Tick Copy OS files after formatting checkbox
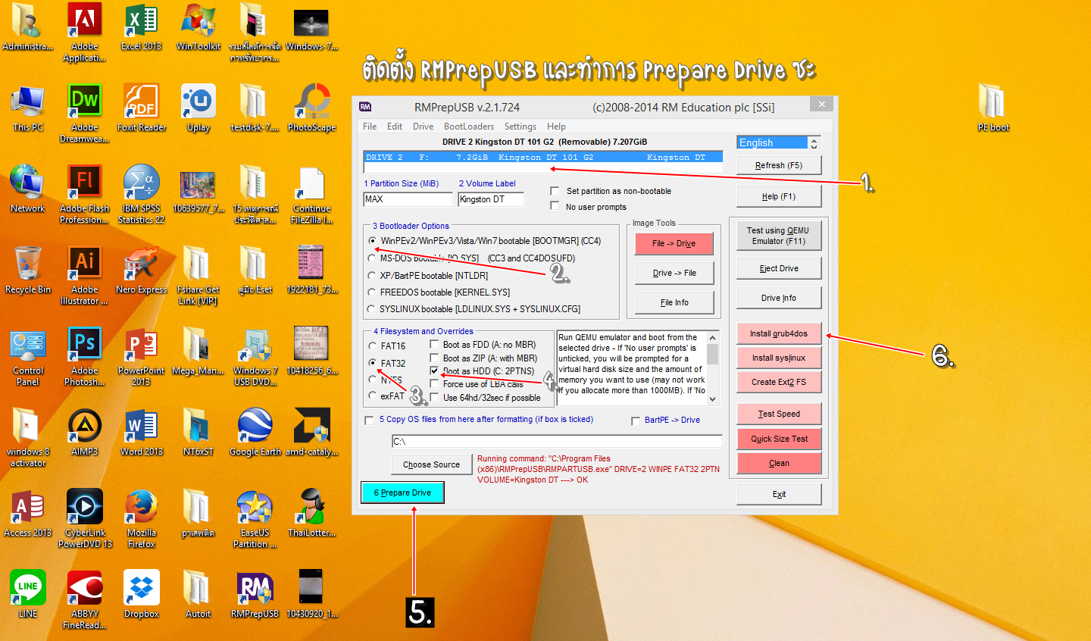 click(369, 420)
